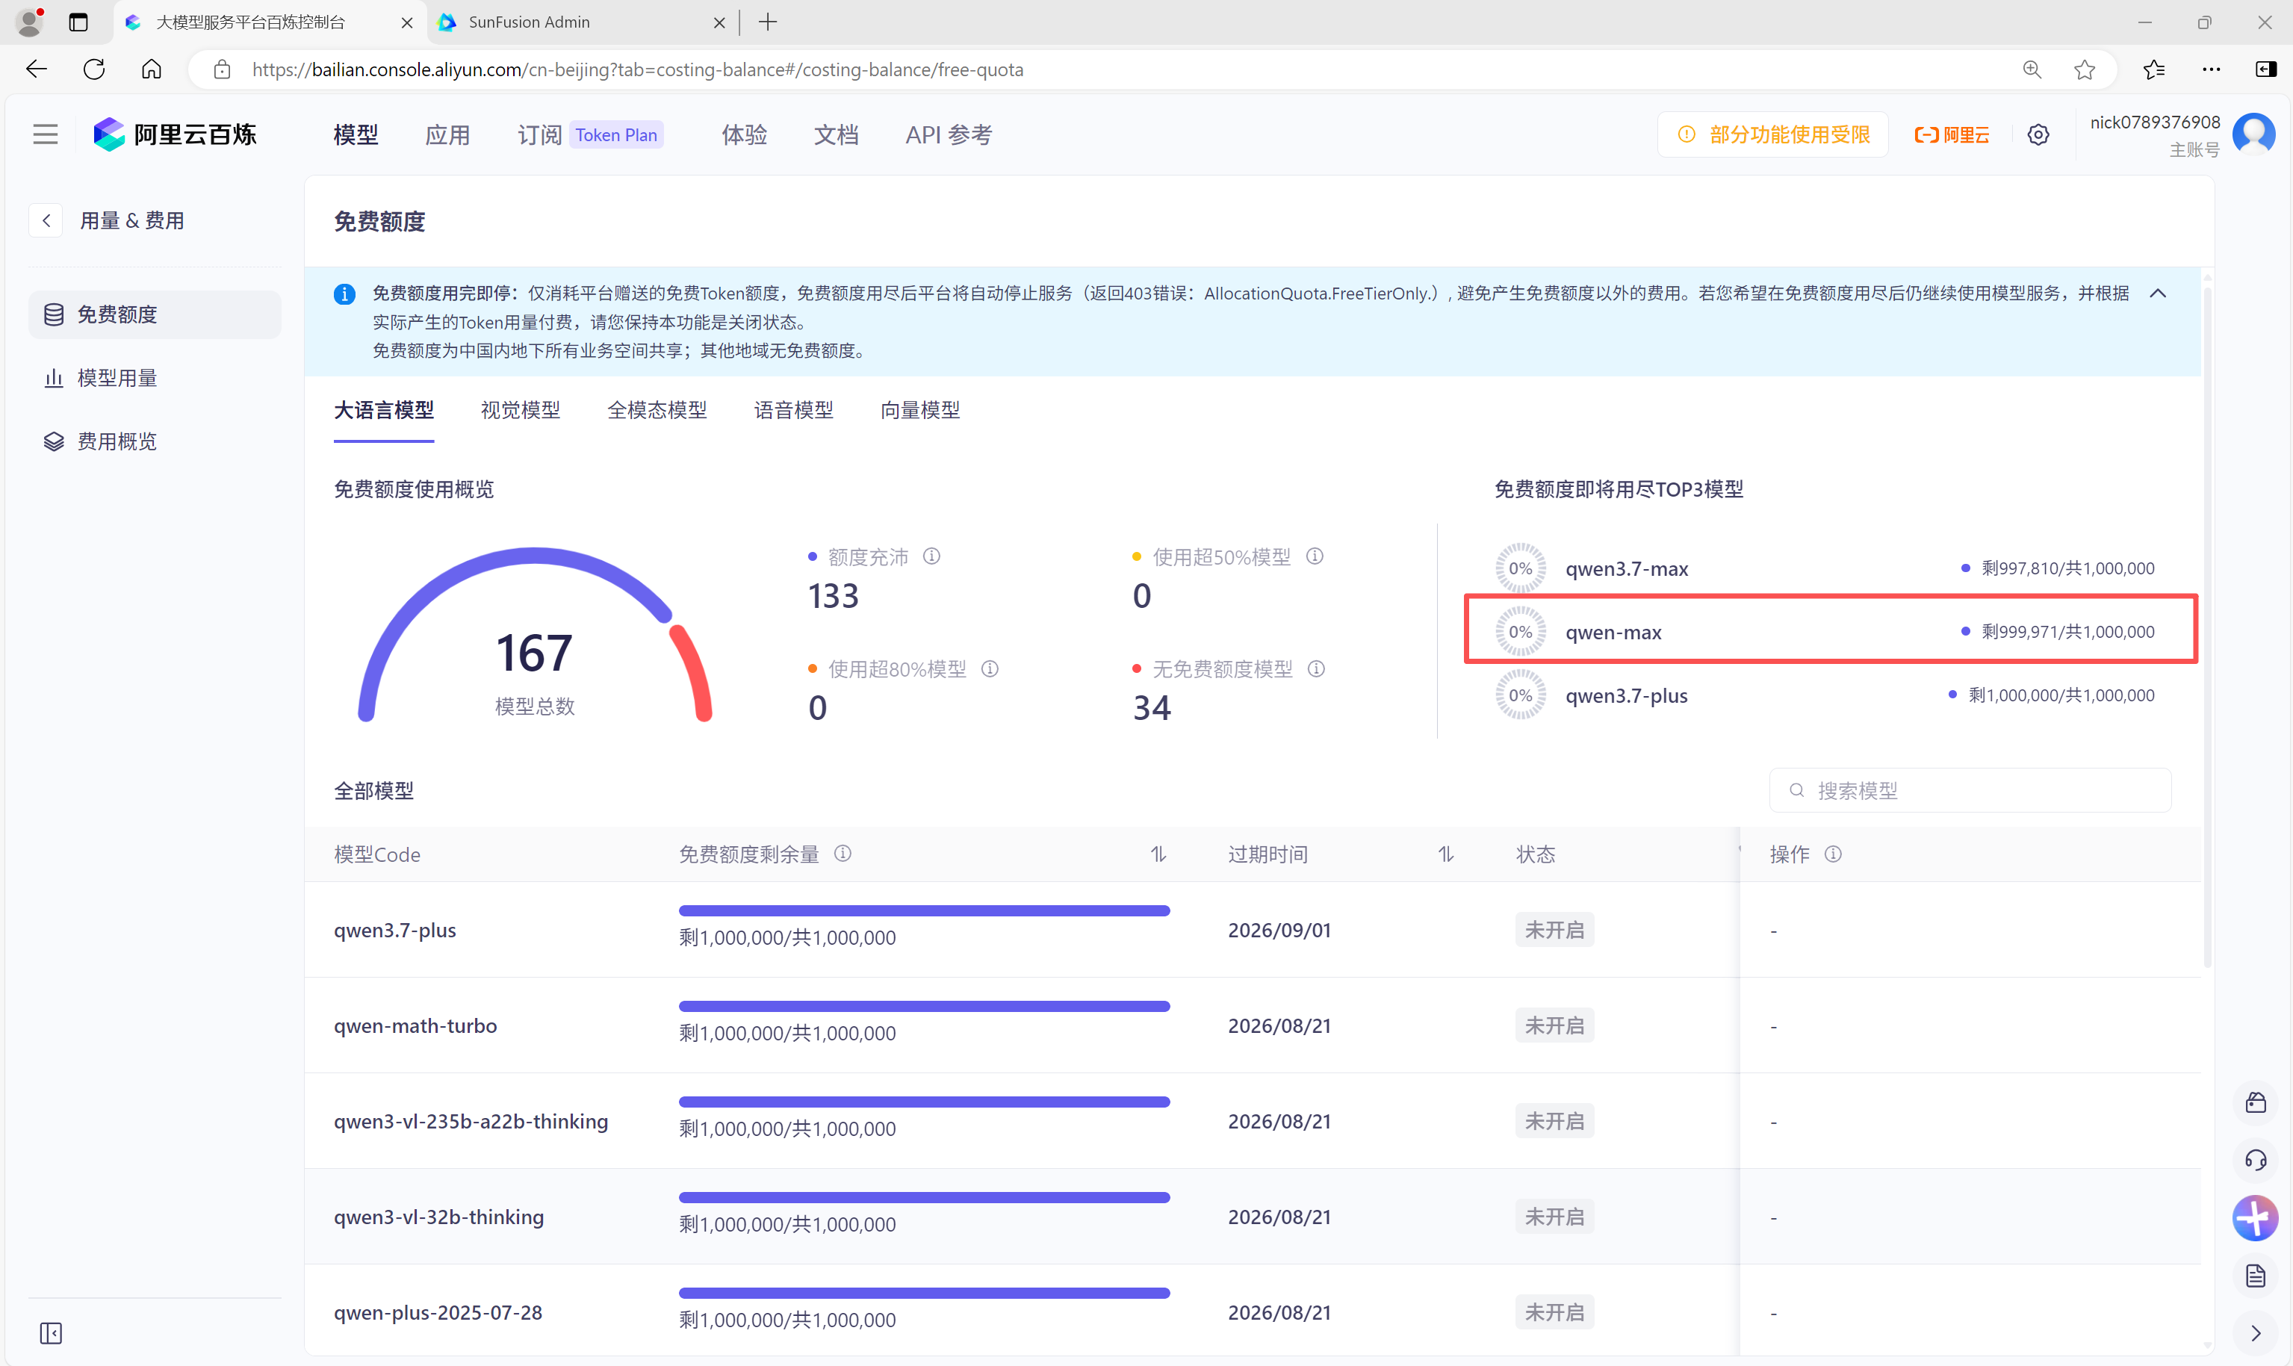Viewport: 2293px width, 1366px height.
Task: Click the info icon beside 使用超80%模型
Action: tap(990, 668)
